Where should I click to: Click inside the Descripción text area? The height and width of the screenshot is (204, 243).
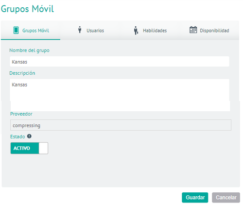pyautogui.click(x=120, y=95)
